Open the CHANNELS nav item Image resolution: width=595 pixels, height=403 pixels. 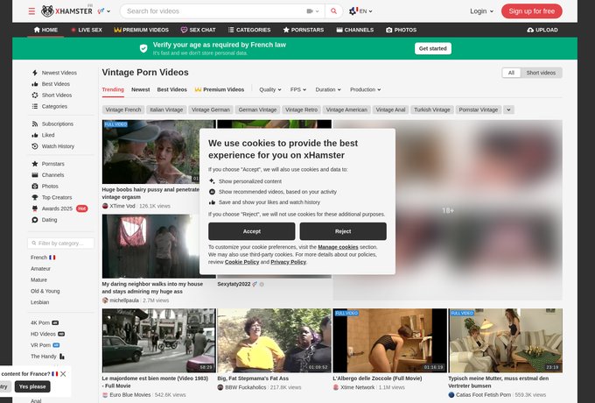pyautogui.click(x=354, y=30)
